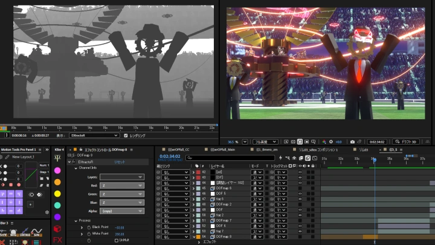Click the purple color circle in KBar 4
Viewport: 435px width, 245px height.
tap(57, 217)
